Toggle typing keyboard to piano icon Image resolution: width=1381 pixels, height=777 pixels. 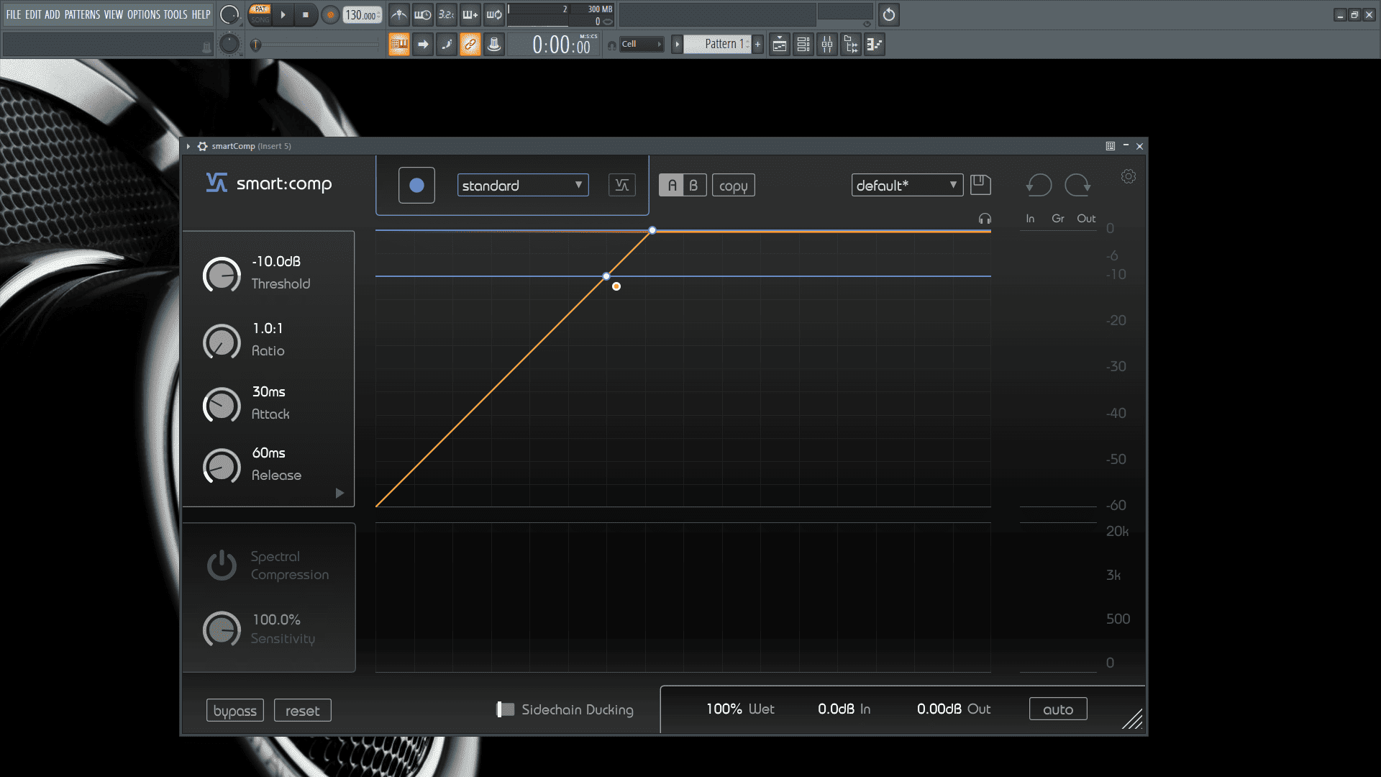pos(399,45)
